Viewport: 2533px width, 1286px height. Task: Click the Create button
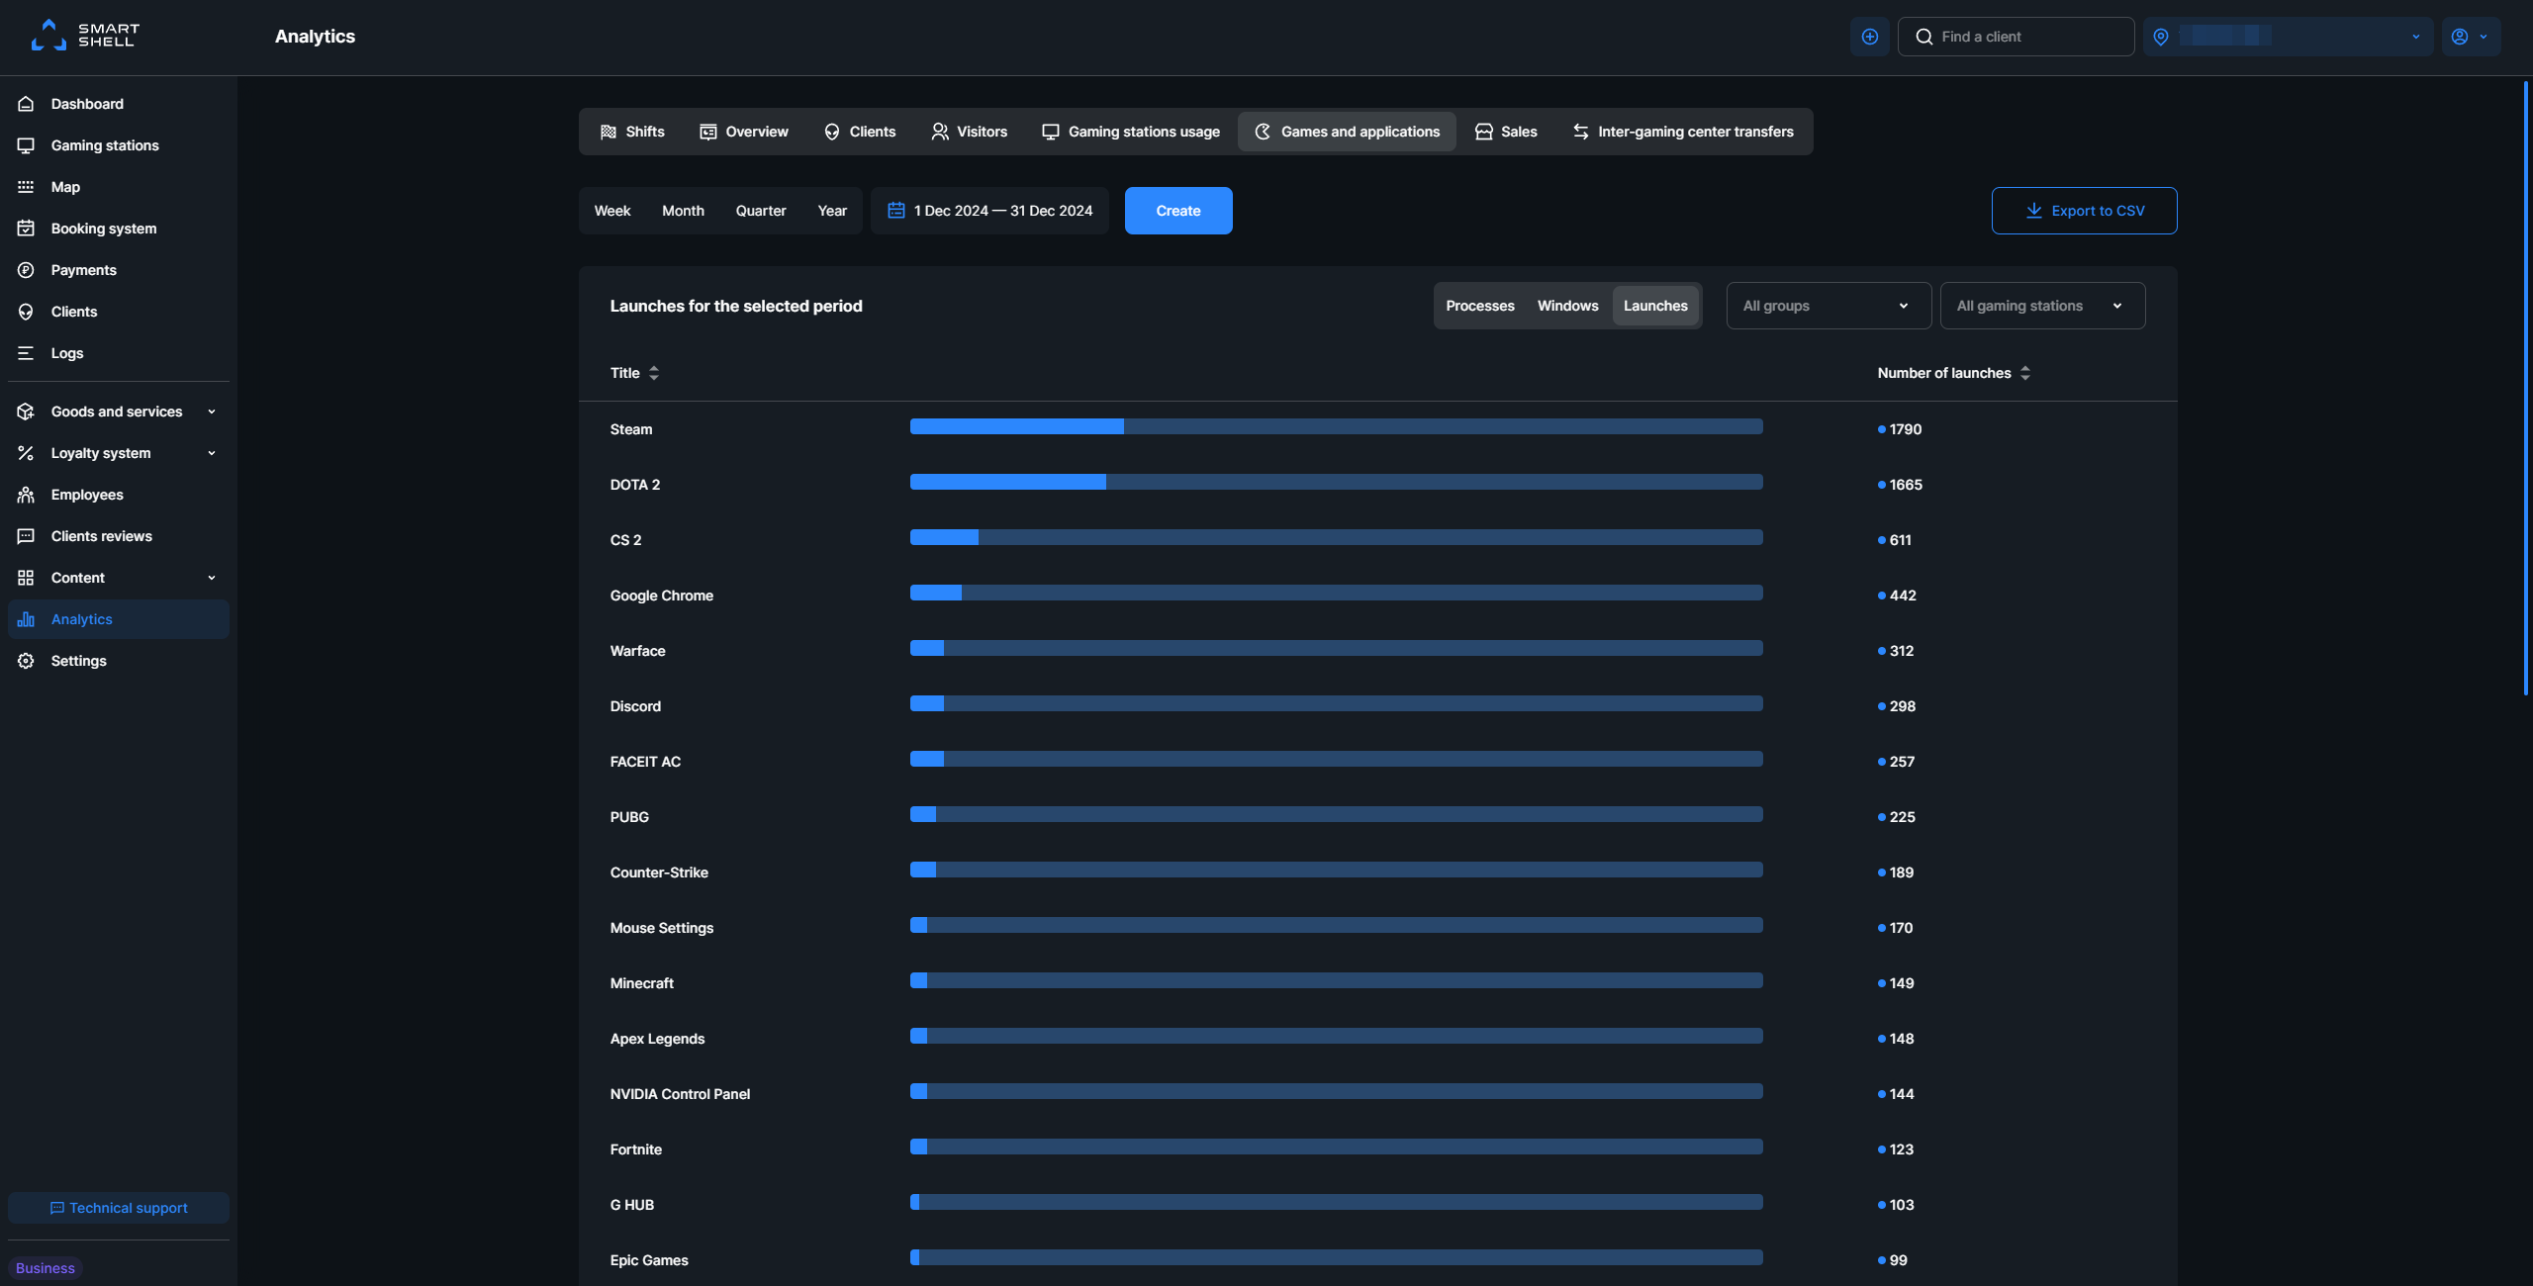(1178, 211)
